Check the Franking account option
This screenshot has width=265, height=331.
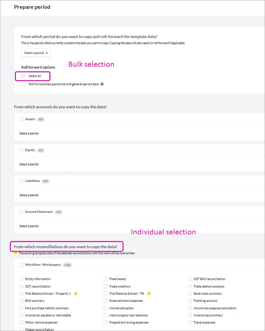tap(190, 300)
